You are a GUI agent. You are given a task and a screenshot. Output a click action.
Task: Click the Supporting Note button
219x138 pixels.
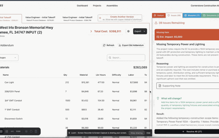pyautogui.click(x=188, y=86)
